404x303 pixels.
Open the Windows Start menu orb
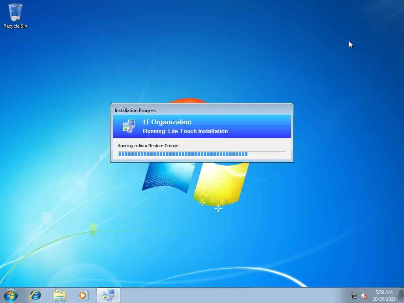coord(11,295)
